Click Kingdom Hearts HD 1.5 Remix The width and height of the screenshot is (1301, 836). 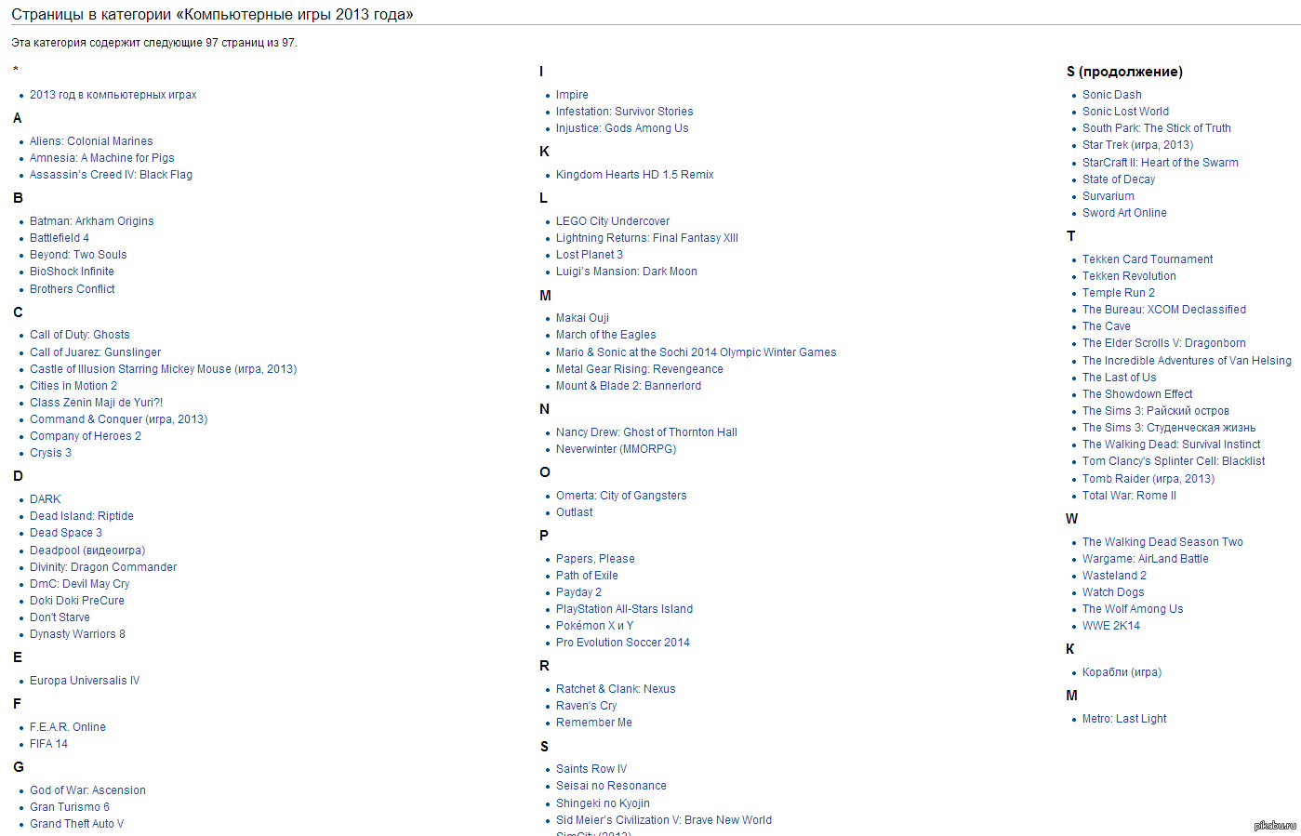[635, 175]
